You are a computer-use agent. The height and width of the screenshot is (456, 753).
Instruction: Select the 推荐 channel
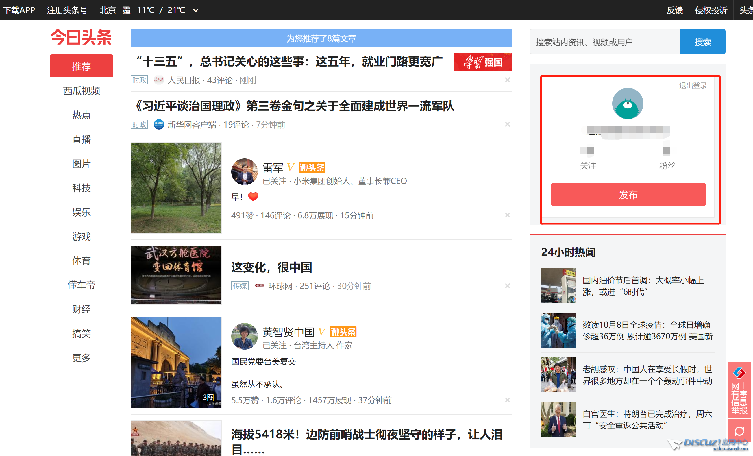tap(81, 66)
